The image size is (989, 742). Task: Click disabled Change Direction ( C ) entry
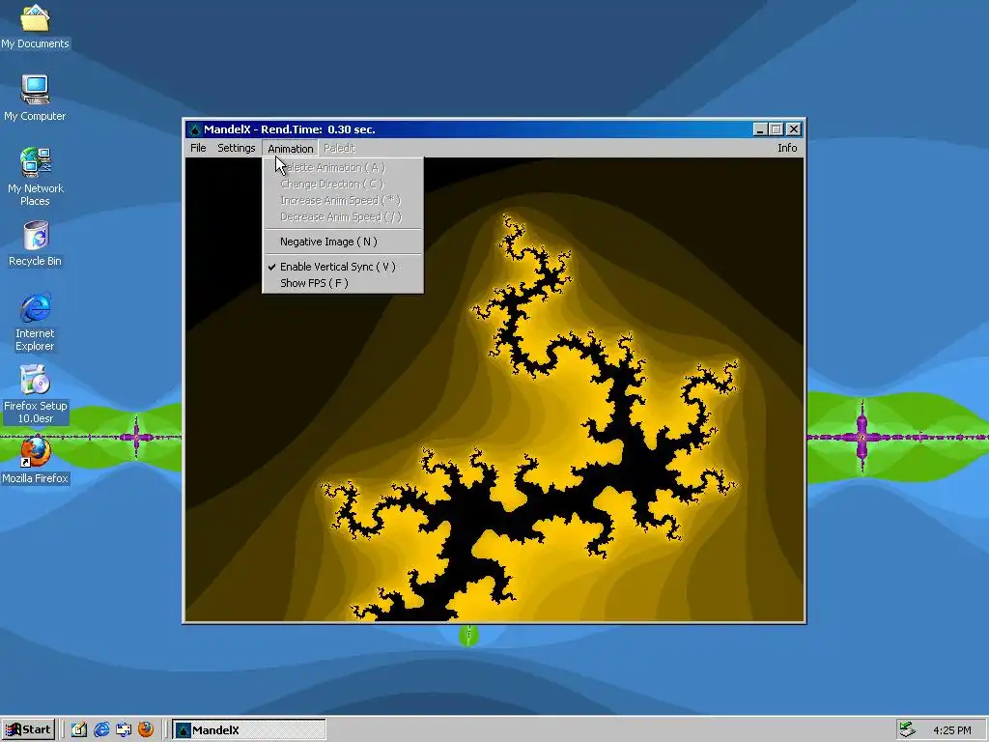tap(343, 184)
